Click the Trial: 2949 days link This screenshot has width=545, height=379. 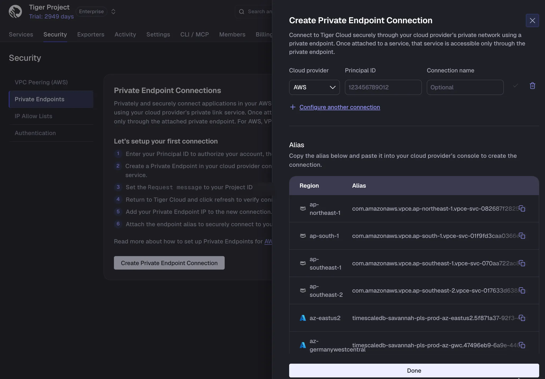51,17
